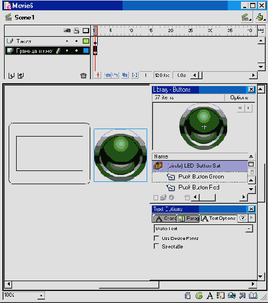
Task: Enable the Use Device Fonts checkbox
Action: [156, 238]
